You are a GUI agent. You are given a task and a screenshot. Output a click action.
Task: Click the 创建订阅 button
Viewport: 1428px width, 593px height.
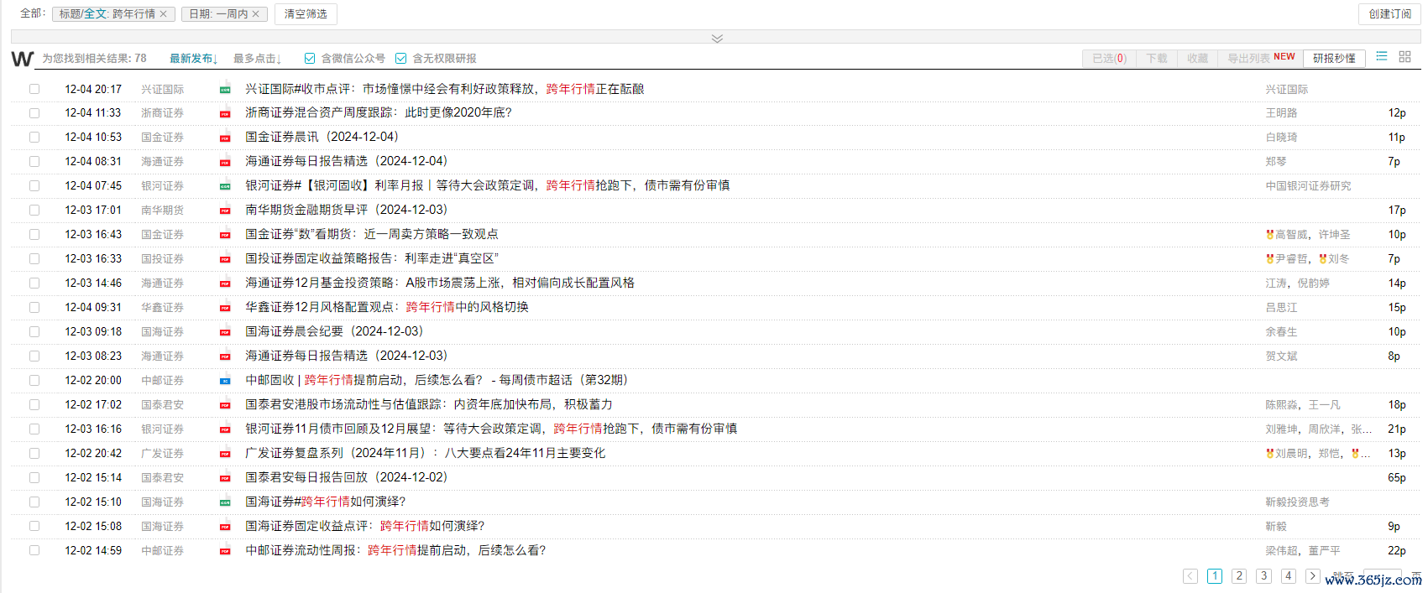pyautogui.click(x=1389, y=14)
